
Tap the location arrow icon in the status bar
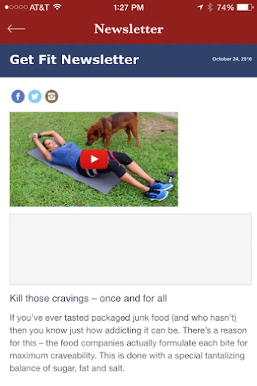[200, 7]
